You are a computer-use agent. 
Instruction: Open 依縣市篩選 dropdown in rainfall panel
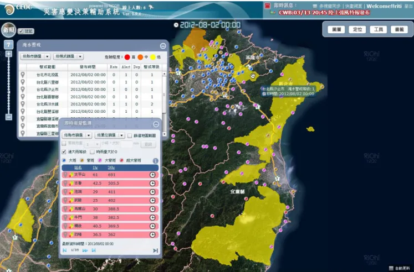click(x=77, y=135)
